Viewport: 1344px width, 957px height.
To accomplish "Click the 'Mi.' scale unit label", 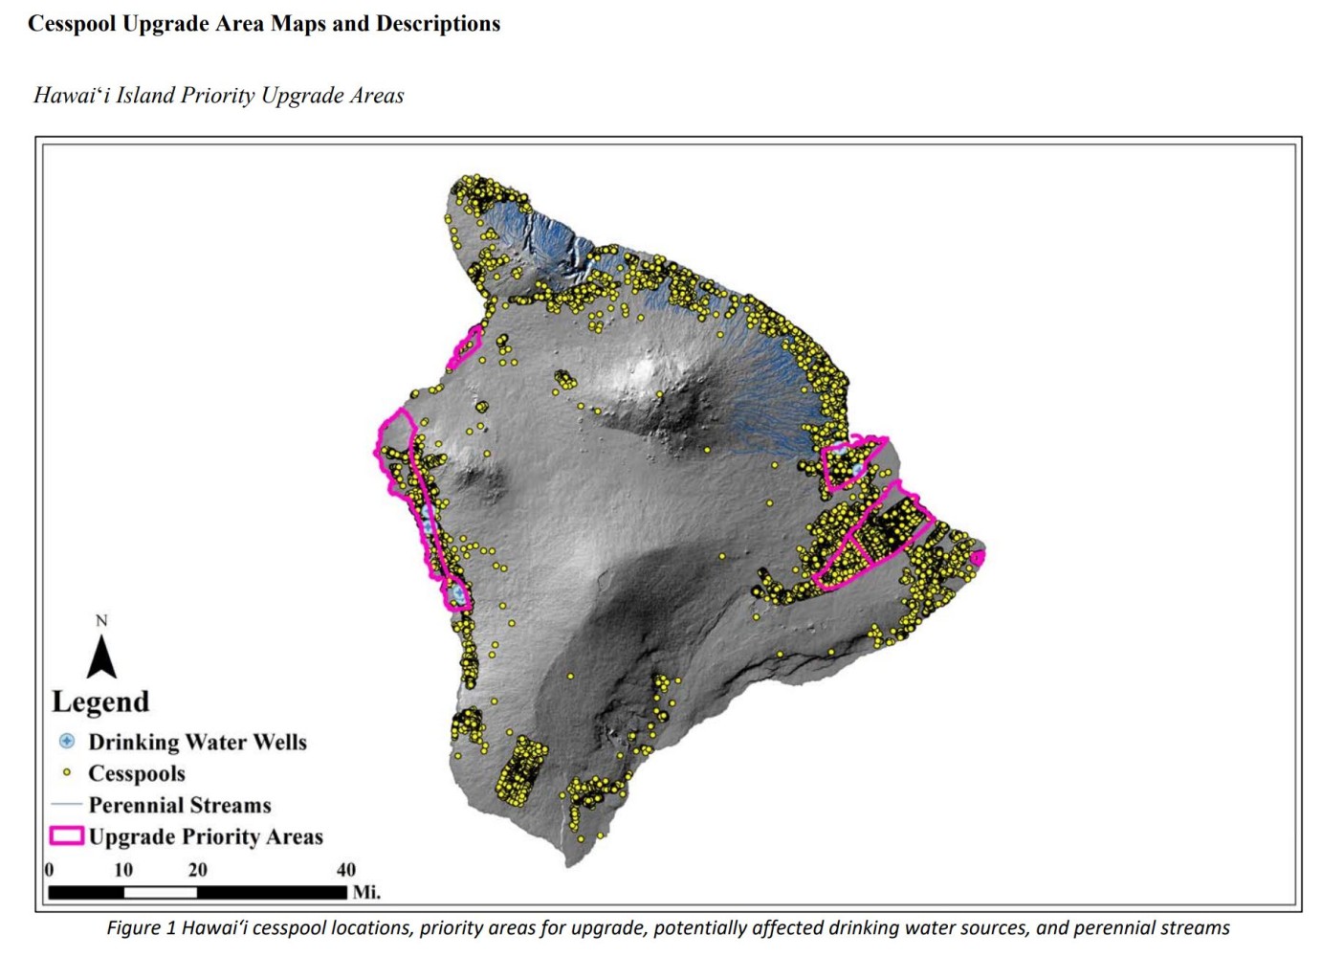I will [x=366, y=892].
